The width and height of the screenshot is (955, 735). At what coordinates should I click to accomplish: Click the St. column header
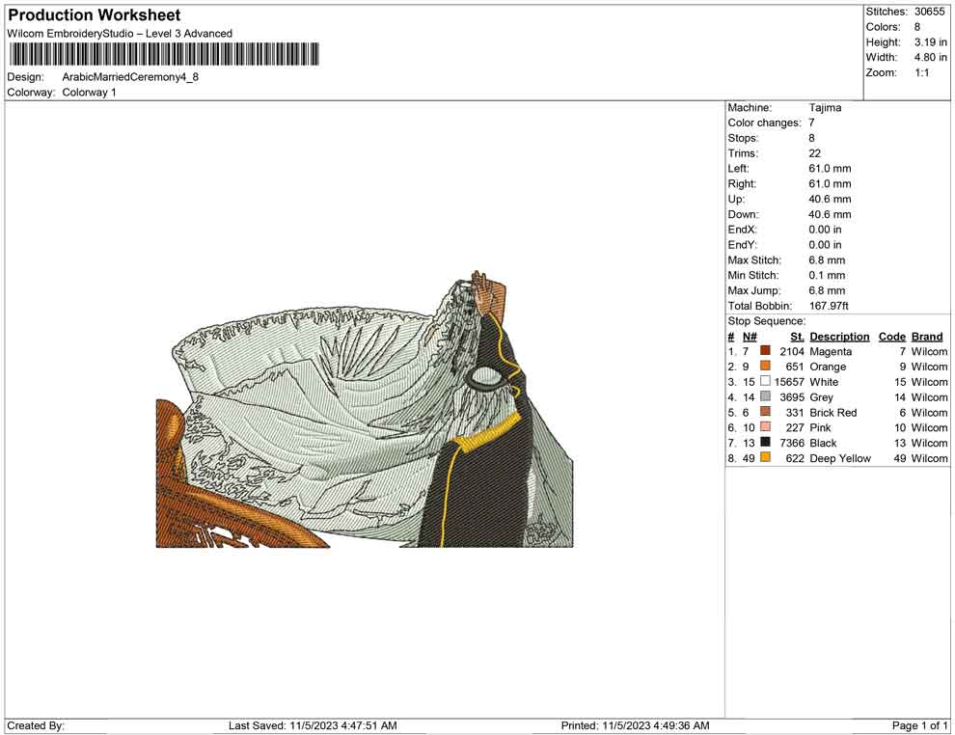point(797,337)
